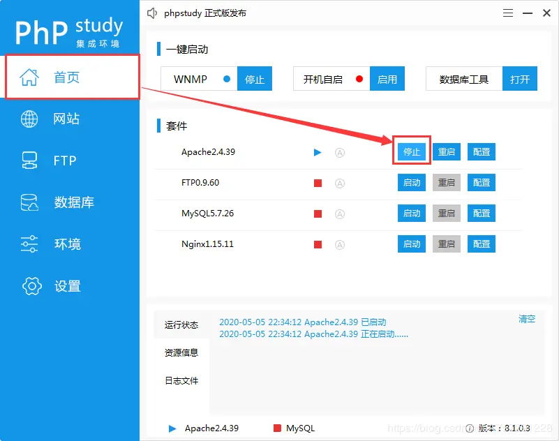
Task: Select 网站 in the sidebar menu
Action: click(x=67, y=119)
